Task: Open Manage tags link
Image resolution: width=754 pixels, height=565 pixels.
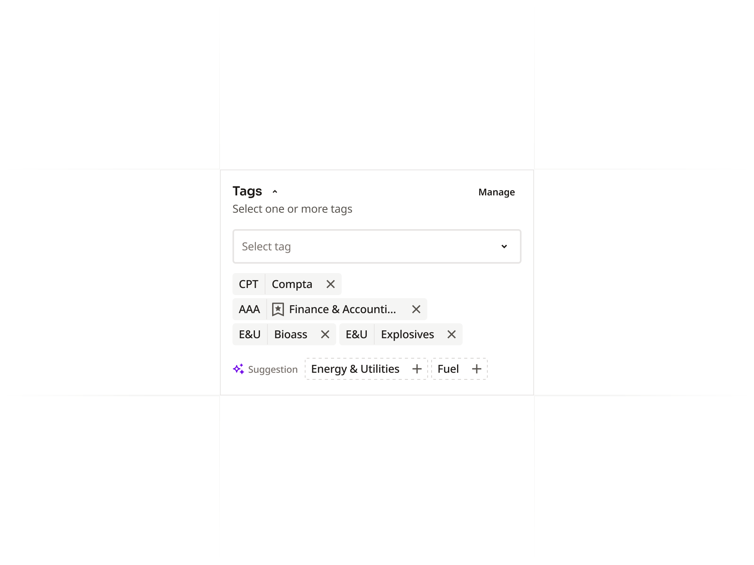Action: [x=496, y=192]
